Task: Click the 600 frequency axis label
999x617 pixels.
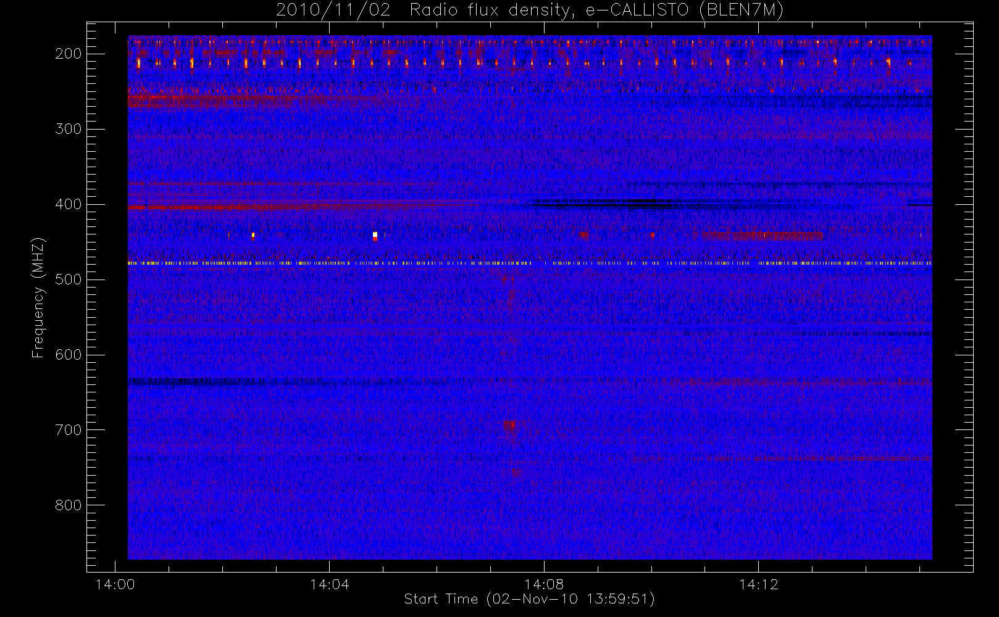Action: tap(68, 355)
